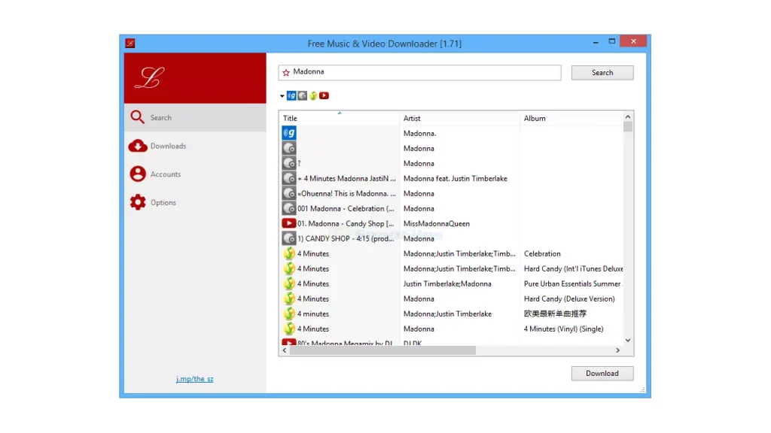Select the 'Justin Timberlake;Madonna' artist cell

tap(447, 283)
